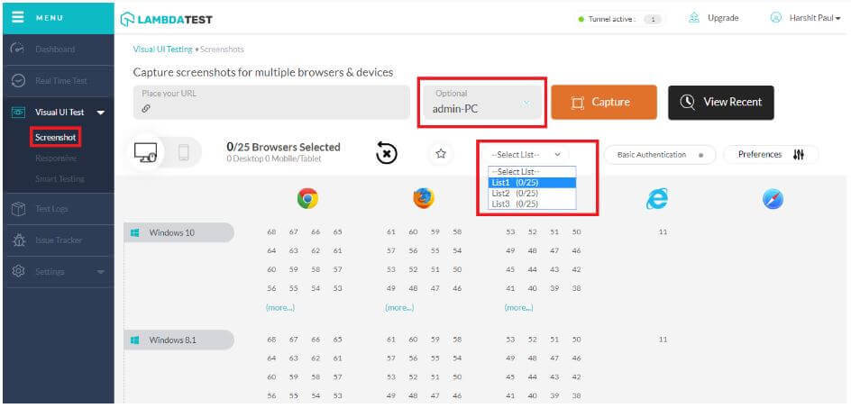
Task: Select the Windows 8.1 platform row label
Action: tap(179, 340)
